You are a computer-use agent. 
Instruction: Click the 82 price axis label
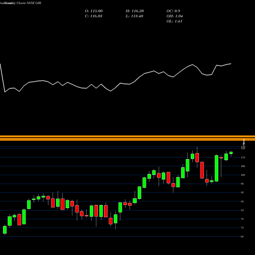point(242,210)
